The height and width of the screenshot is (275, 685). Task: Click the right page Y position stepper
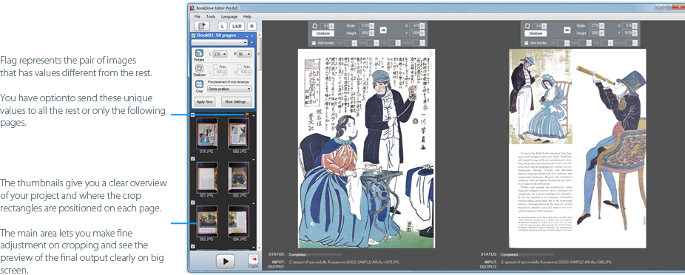click(x=635, y=33)
